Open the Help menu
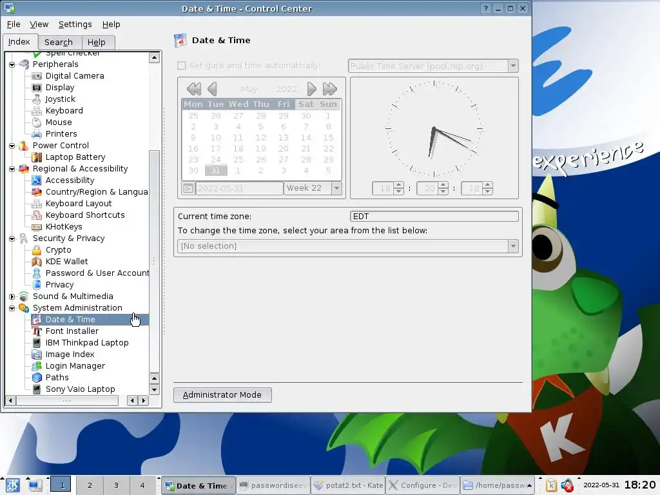The height and width of the screenshot is (495, 660). [111, 24]
